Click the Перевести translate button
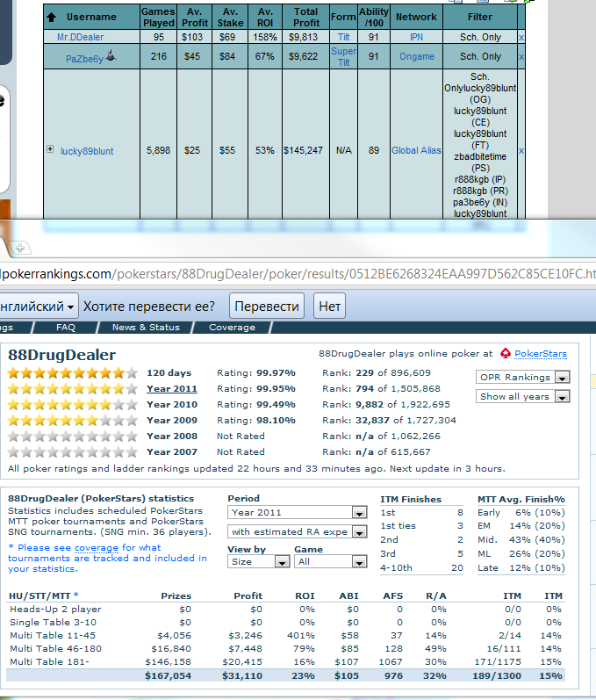 coord(267,307)
